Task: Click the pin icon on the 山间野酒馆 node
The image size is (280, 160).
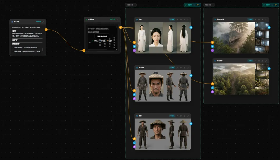Action: (x=259, y=20)
